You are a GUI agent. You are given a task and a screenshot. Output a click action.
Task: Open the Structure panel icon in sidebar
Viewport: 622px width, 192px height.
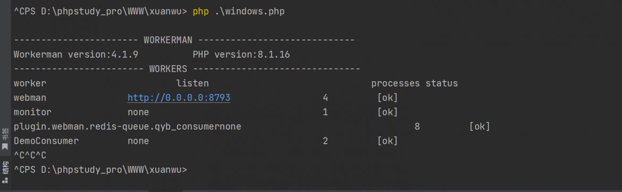(5, 180)
